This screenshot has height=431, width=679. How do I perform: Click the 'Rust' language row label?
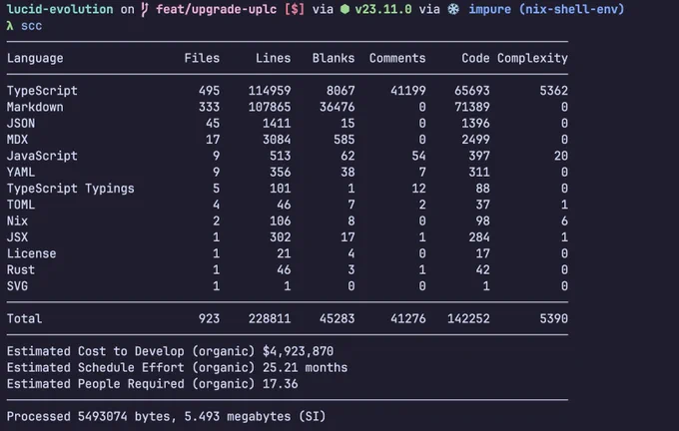[21, 270]
